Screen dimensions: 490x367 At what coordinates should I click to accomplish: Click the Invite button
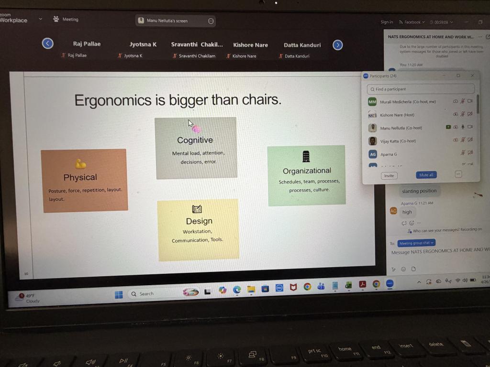(x=389, y=176)
